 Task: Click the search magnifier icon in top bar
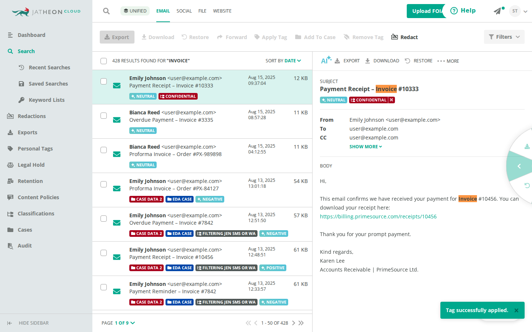click(106, 11)
